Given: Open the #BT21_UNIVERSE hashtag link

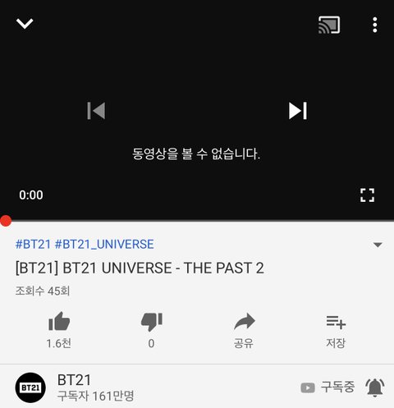Looking at the screenshot, I should click(x=104, y=244).
